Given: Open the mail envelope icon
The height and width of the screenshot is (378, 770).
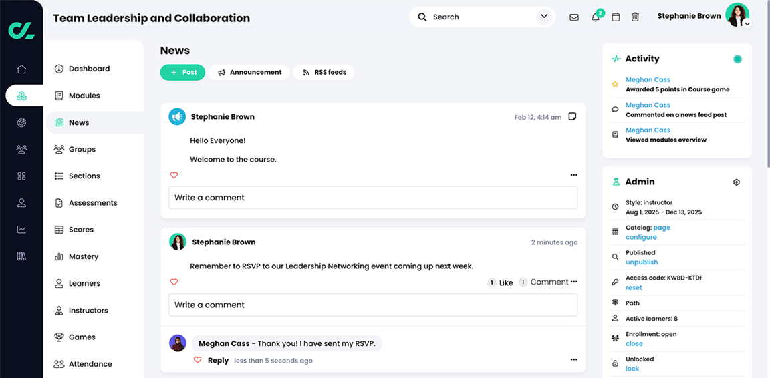Looking at the screenshot, I should point(573,17).
